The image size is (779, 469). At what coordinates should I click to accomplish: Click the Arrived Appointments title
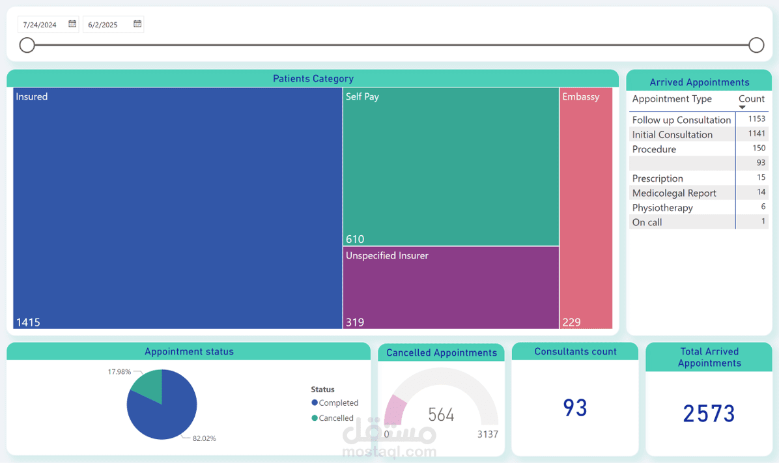(x=699, y=83)
